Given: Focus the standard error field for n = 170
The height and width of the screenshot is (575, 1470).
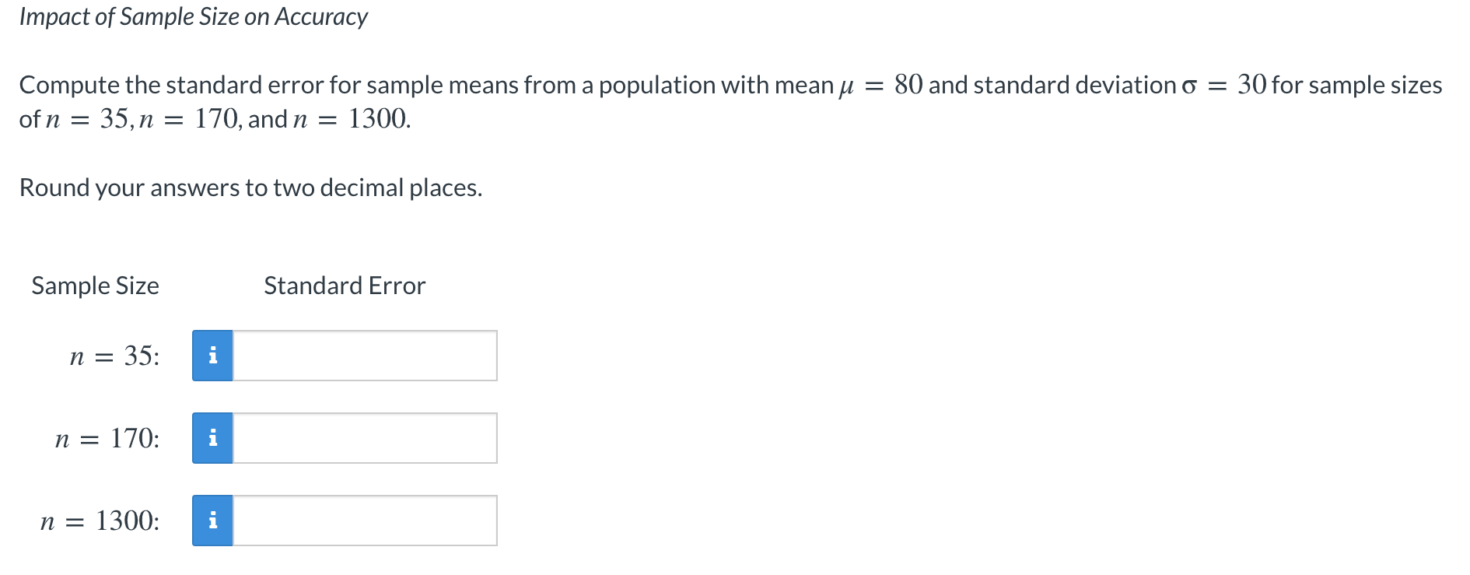Looking at the screenshot, I should coord(365,438).
